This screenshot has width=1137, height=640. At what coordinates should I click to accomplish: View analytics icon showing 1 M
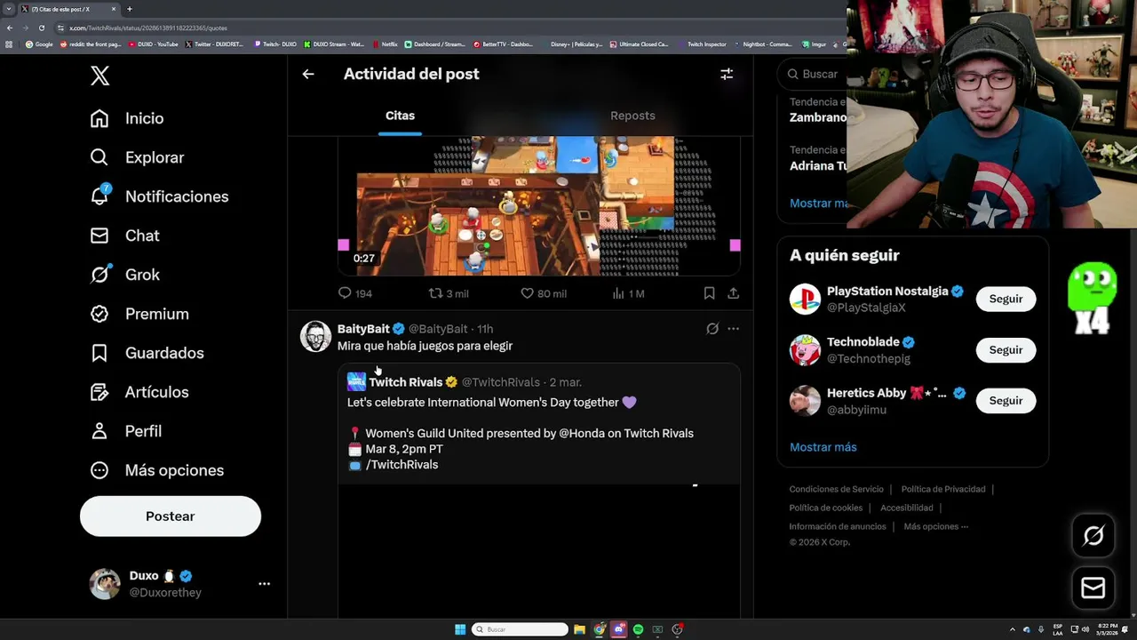point(629,293)
